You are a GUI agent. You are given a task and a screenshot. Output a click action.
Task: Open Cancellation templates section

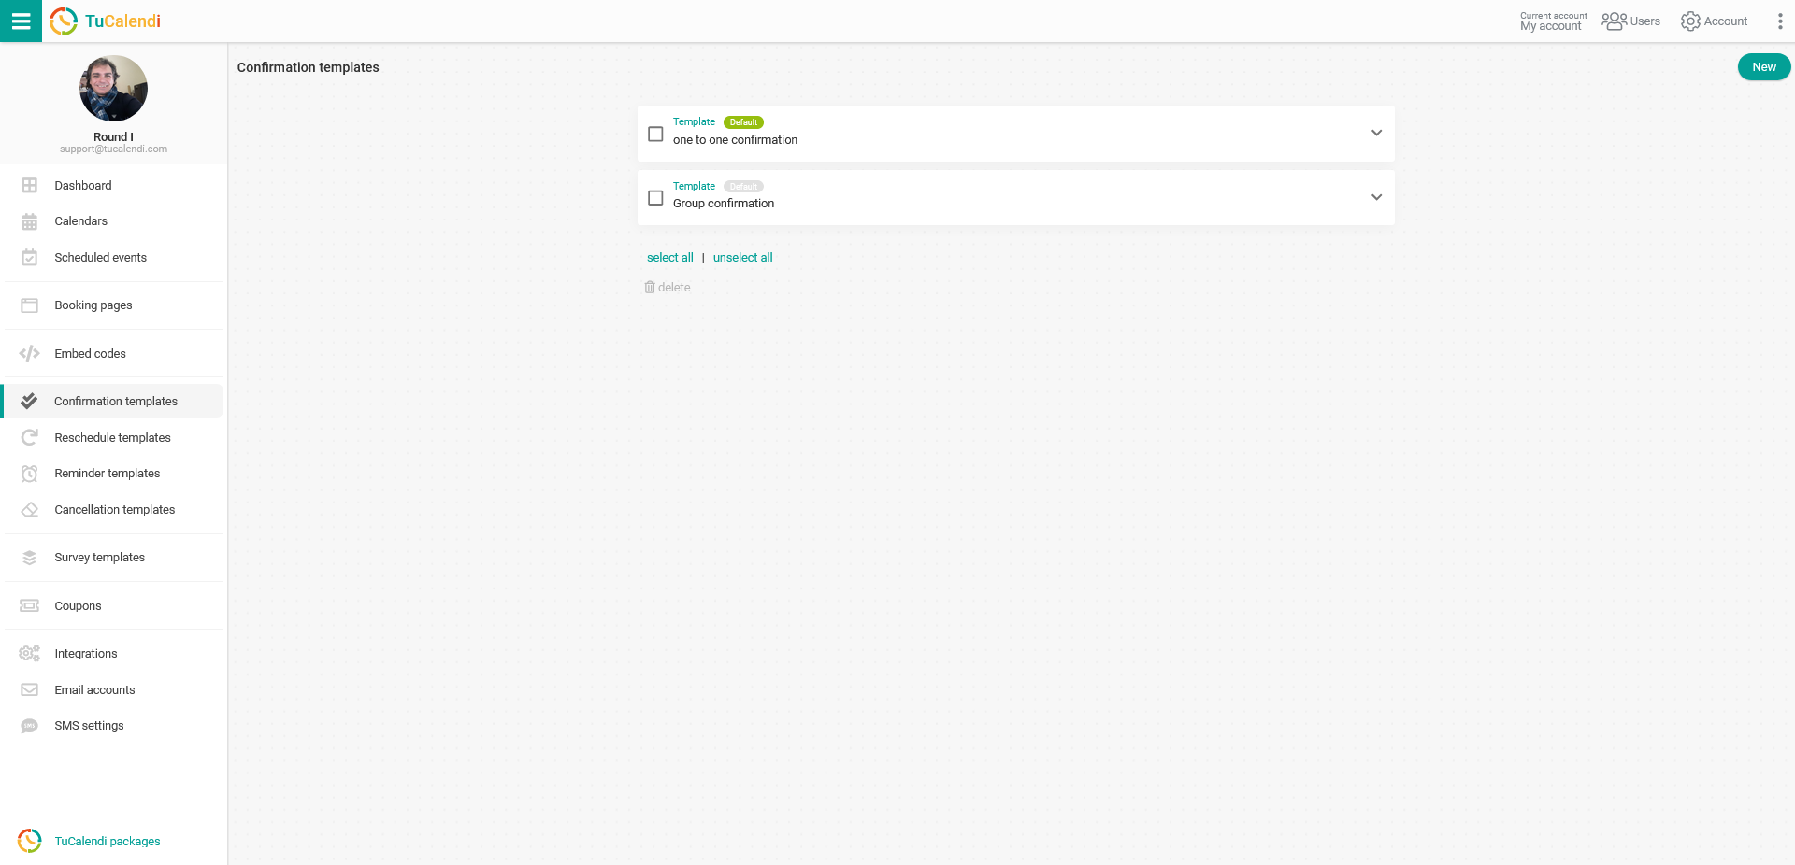pyautogui.click(x=114, y=509)
